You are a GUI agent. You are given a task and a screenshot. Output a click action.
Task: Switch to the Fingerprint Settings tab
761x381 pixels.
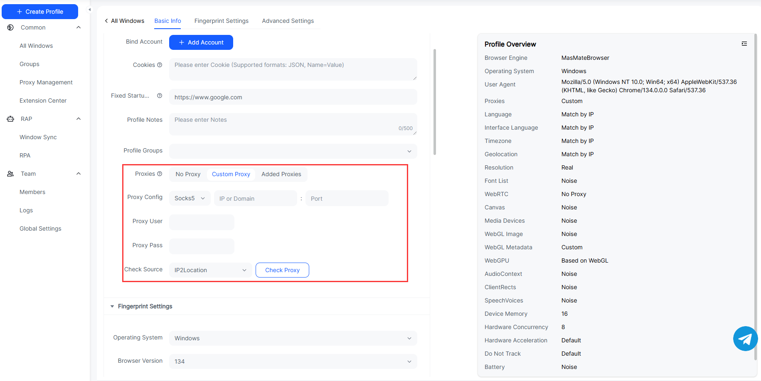tap(221, 21)
